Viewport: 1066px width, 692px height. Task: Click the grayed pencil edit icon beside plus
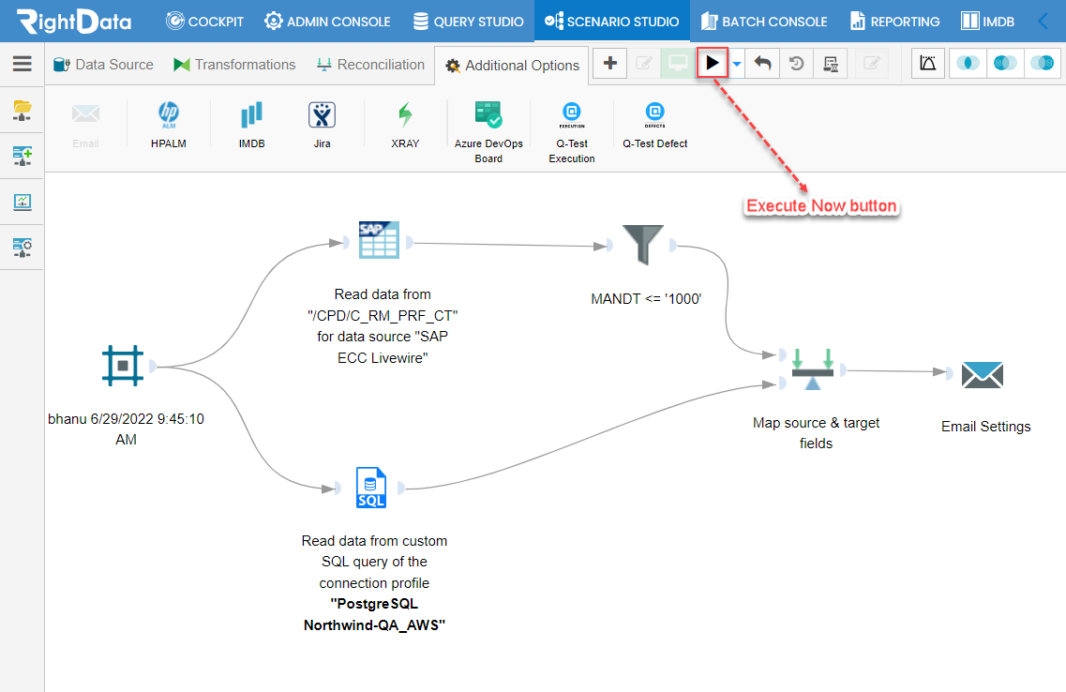coord(644,63)
